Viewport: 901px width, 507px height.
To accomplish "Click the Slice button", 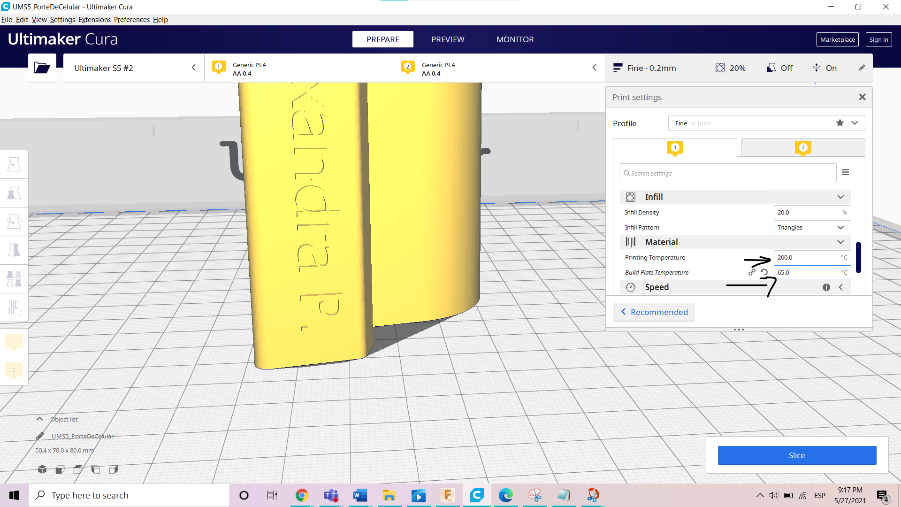I will pyautogui.click(x=796, y=455).
